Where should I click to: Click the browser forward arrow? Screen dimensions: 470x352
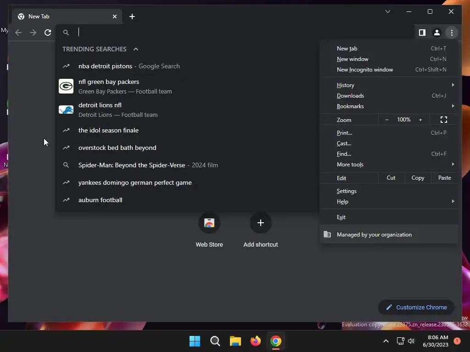pyautogui.click(x=33, y=33)
